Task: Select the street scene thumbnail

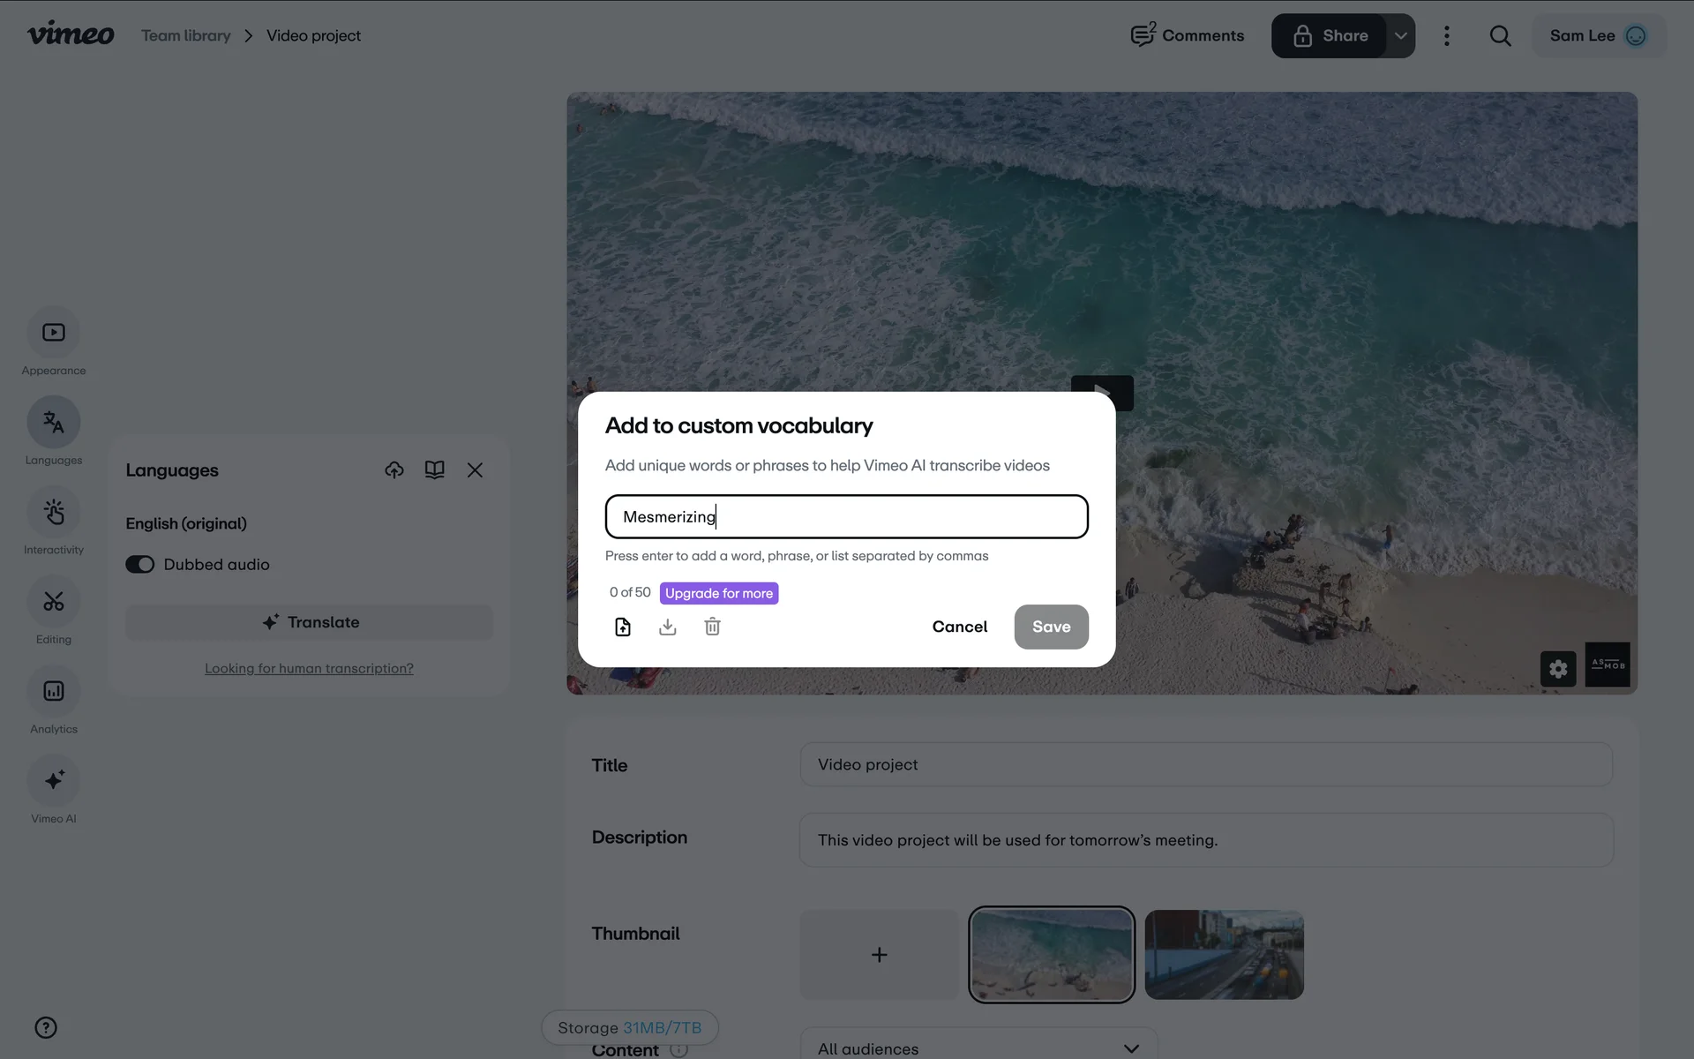Action: point(1224,955)
